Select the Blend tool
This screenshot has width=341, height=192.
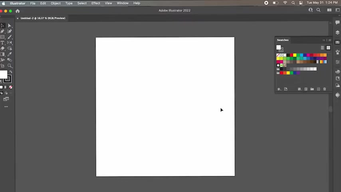(10, 60)
